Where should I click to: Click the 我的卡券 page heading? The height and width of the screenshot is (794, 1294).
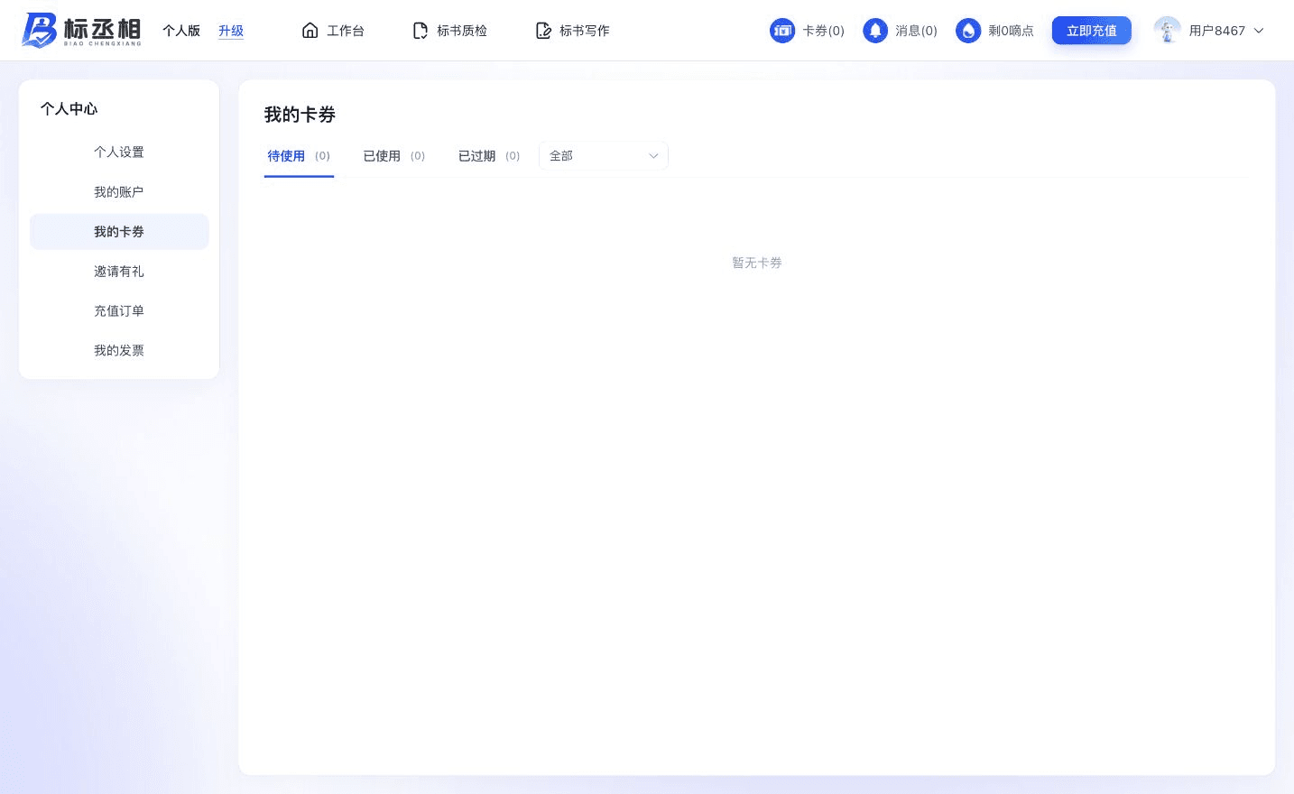(x=300, y=115)
